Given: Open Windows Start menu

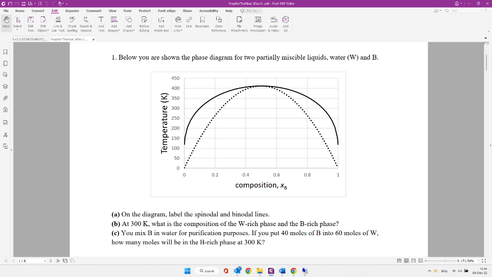Looking at the screenshot, I should click(187, 271).
